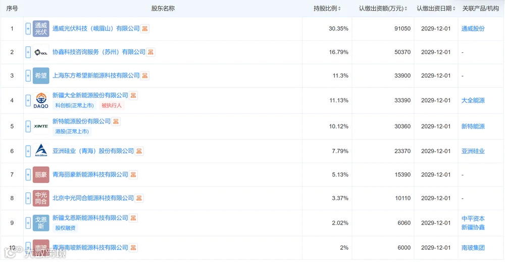Screen dimensions: 505x262
Task: Expand row 7 青海丽豪 shareholder details
Action: pyautogui.click(x=28, y=174)
